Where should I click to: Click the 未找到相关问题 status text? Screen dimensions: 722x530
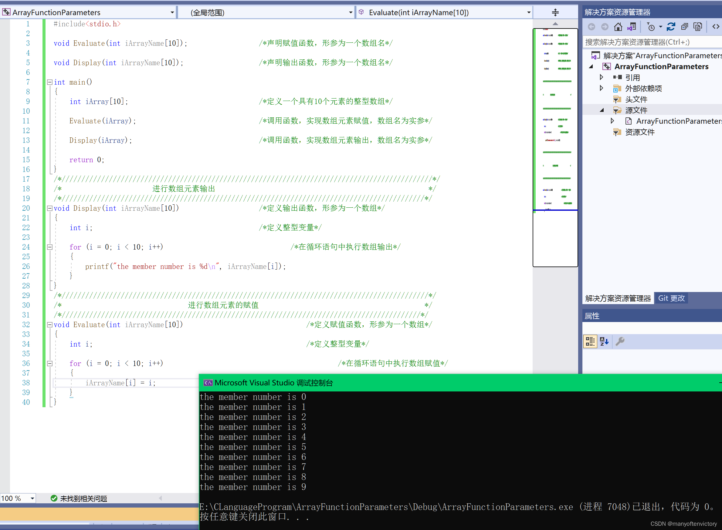(x=83, y=498)
